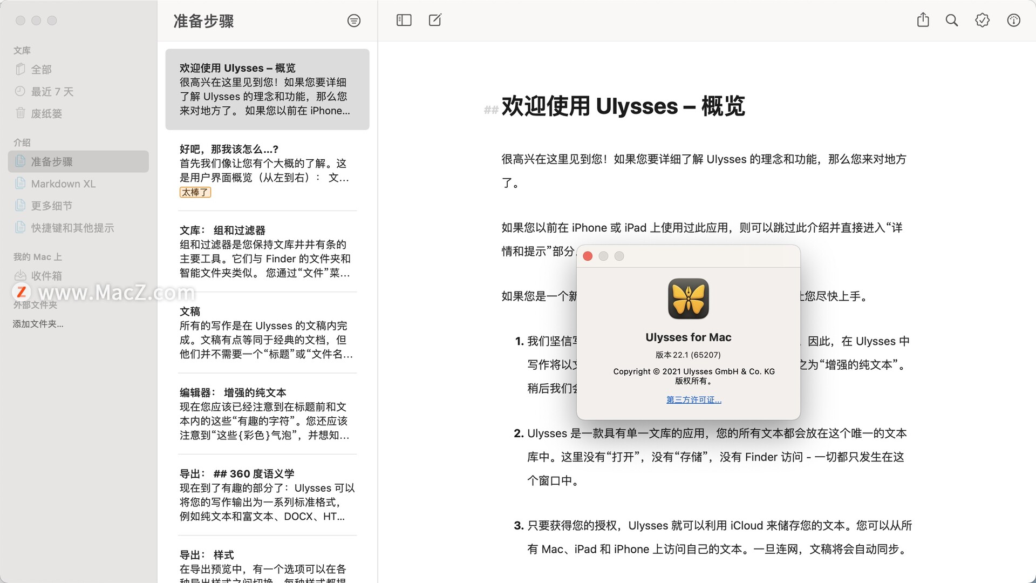Click the 最近 7 天 clock icon
This screenshot has width=1036, height=583.
pos(21,91)
